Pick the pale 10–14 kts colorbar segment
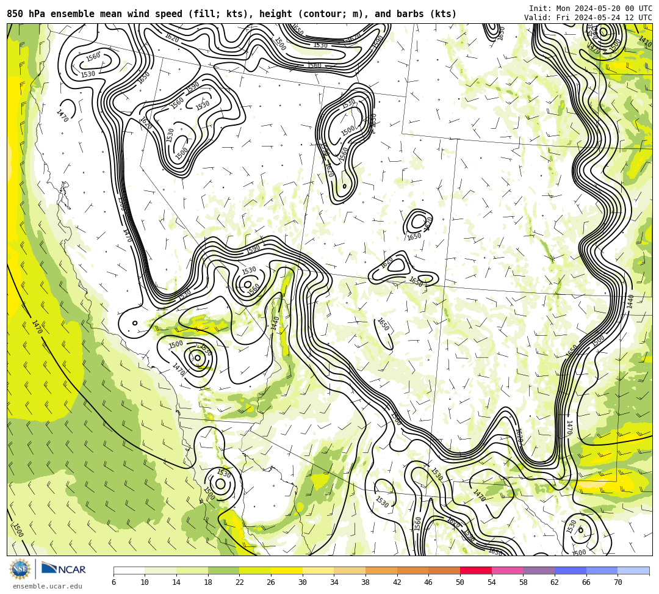This screenshot has height=594, width=659. point(160,570)
